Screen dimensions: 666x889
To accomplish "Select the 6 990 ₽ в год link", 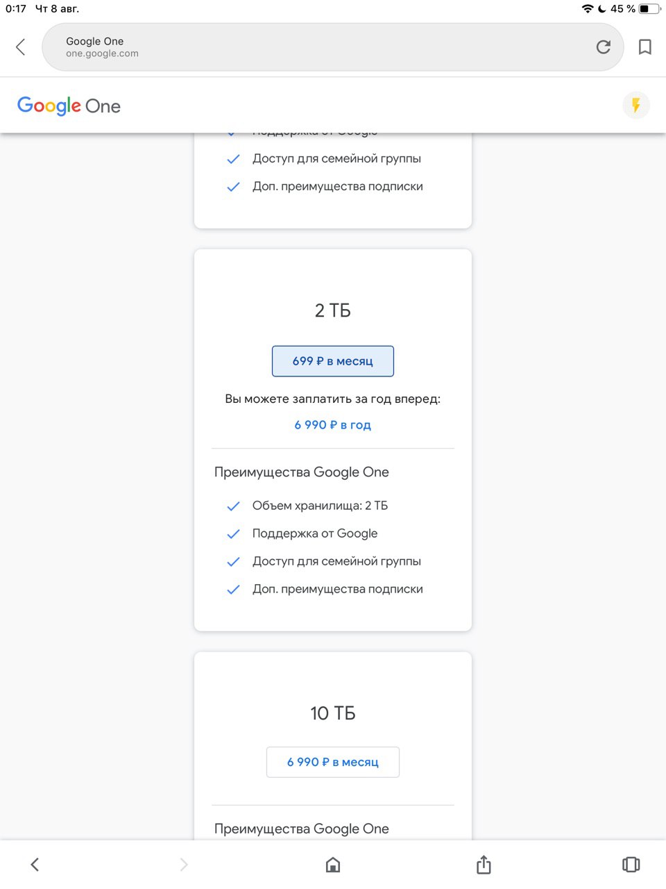I will [x=333, y=425].
